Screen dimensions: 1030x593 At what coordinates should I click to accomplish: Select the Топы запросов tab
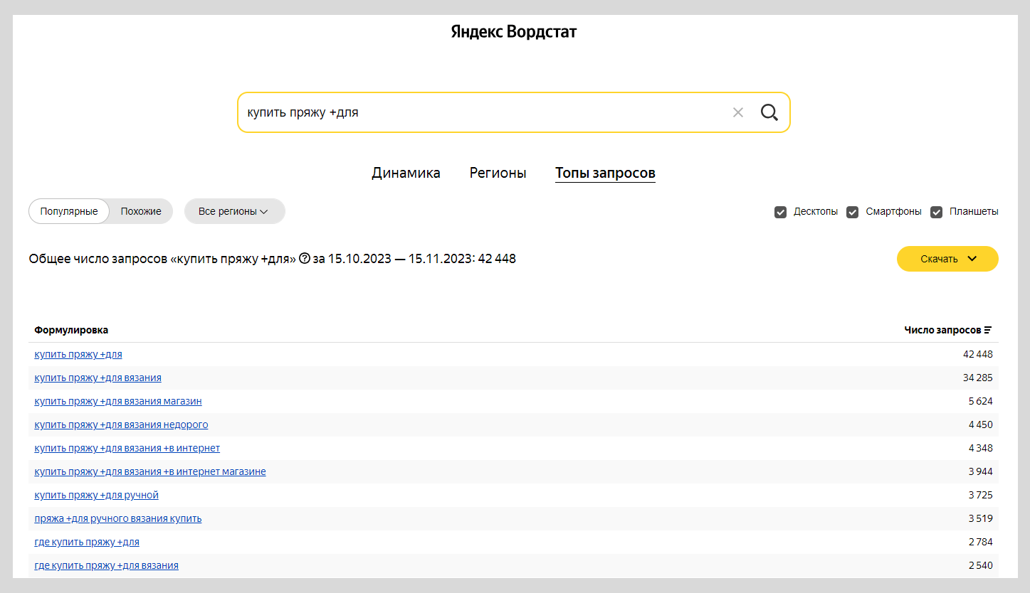tap(605, 173)
